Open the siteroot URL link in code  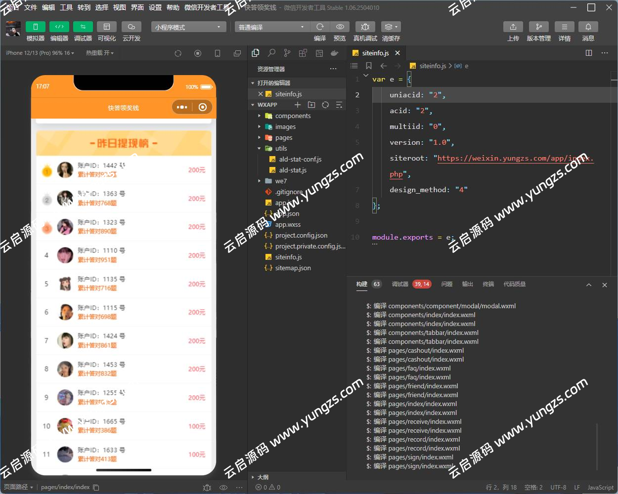point(514,159)
